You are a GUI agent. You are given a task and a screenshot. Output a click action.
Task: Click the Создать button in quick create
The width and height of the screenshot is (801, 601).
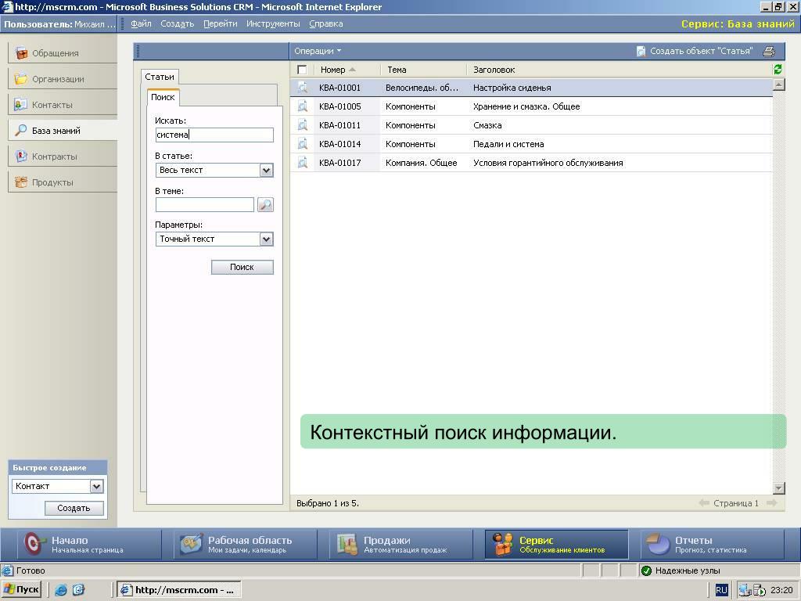pos(74,508)
